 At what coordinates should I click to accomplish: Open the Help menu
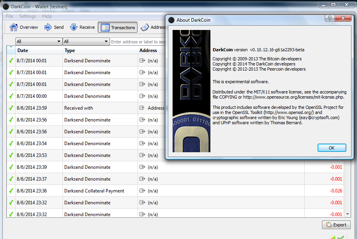tap(47, 16)
